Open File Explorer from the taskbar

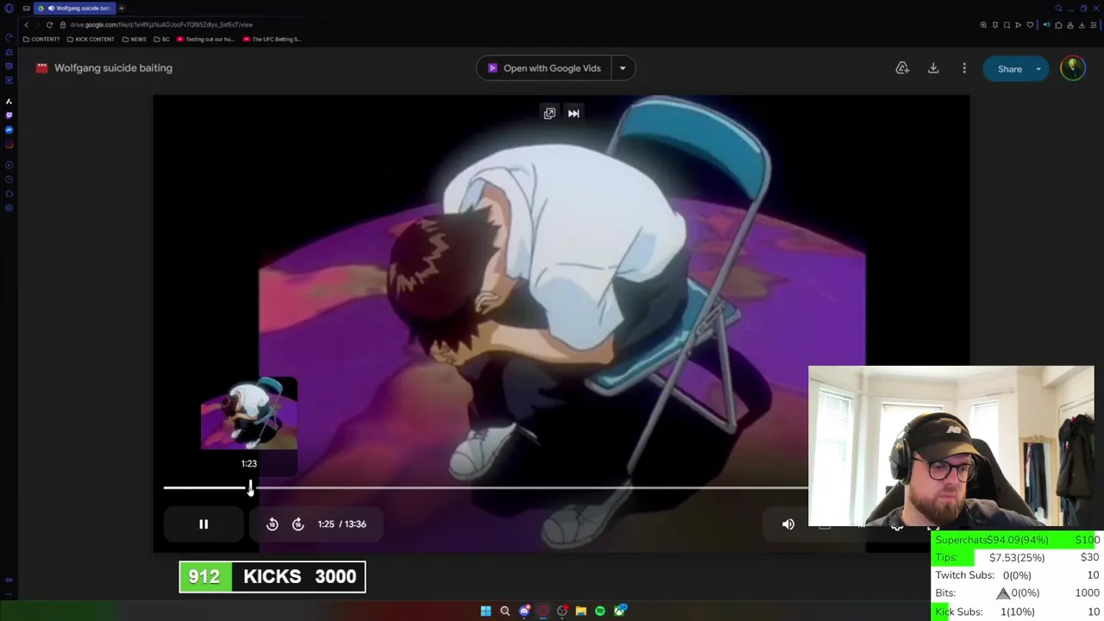tap(580, 611)
